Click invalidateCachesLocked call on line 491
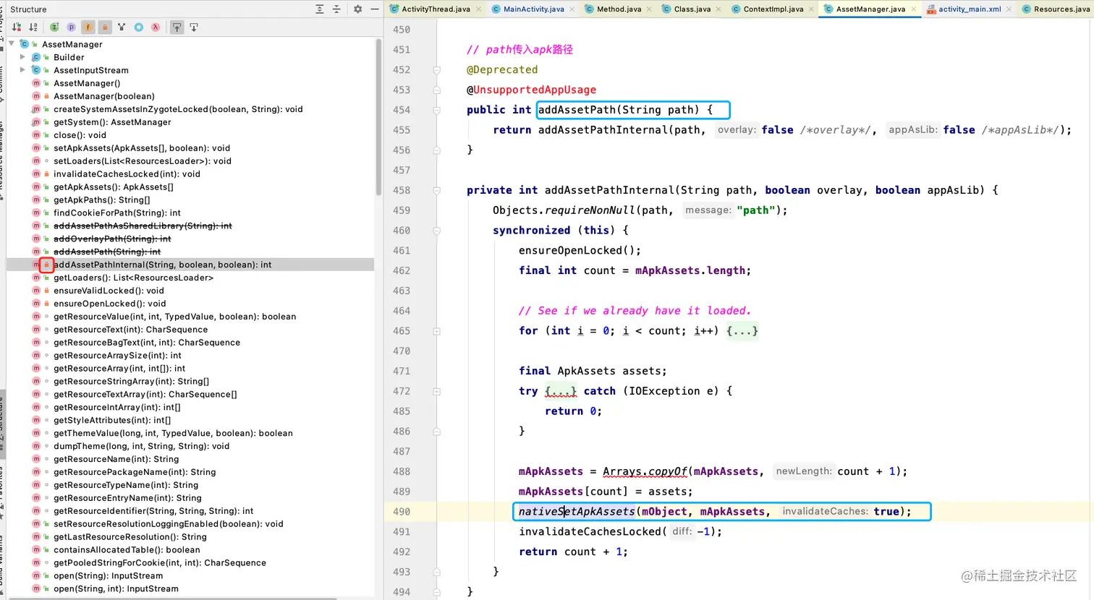Screen dimensions: 1094x600 pos(590,531)
